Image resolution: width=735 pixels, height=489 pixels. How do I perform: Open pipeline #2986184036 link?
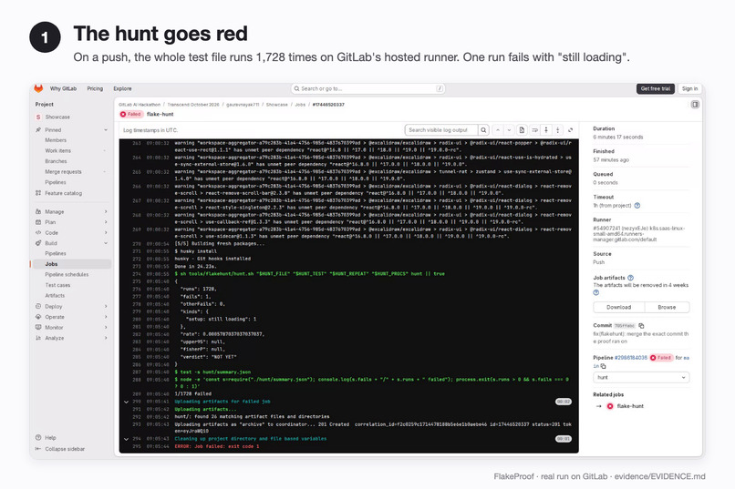coord(630,358)
